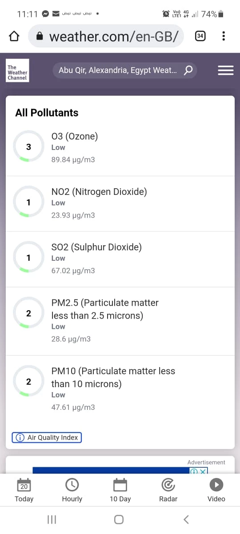Select the PM10 particulate matter entry

pyautogui.click(x=120, y=389)
